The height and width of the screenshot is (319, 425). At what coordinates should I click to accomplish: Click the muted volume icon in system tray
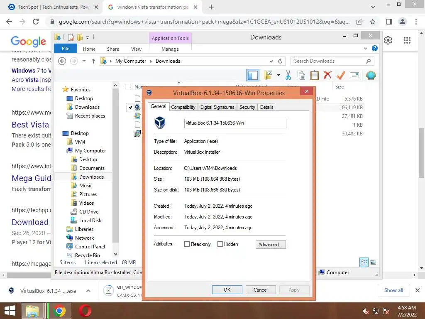(x=366, y=311)
